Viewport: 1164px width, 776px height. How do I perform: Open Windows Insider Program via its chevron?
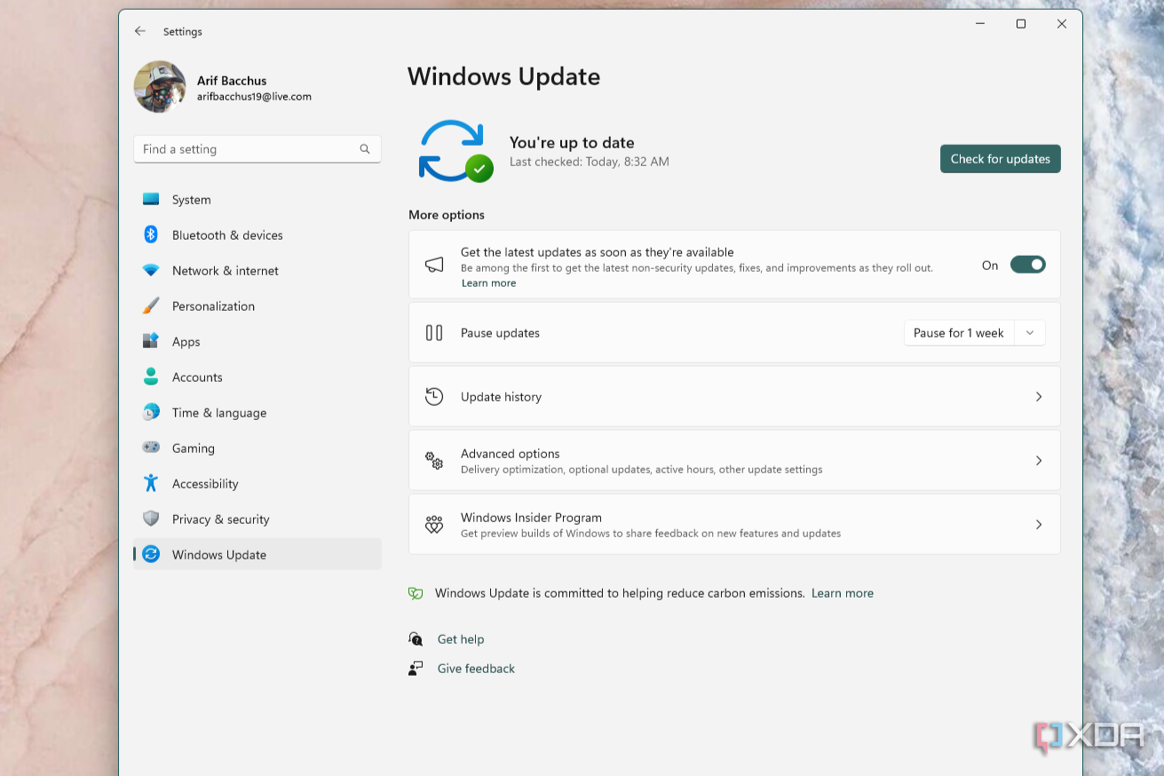[1039, 525]
